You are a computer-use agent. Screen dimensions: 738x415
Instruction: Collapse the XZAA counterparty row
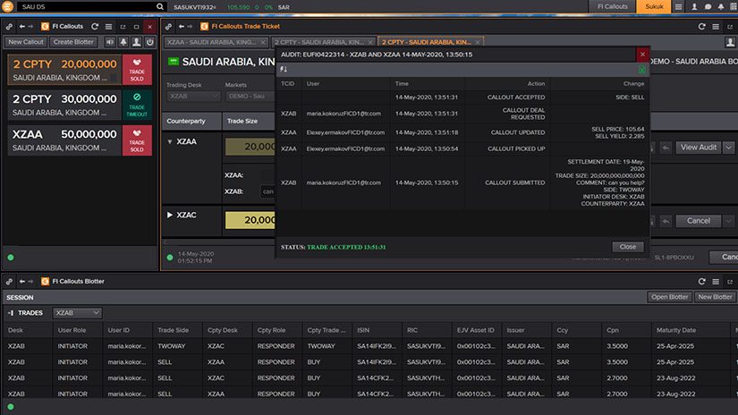click(x=171, y=142)
